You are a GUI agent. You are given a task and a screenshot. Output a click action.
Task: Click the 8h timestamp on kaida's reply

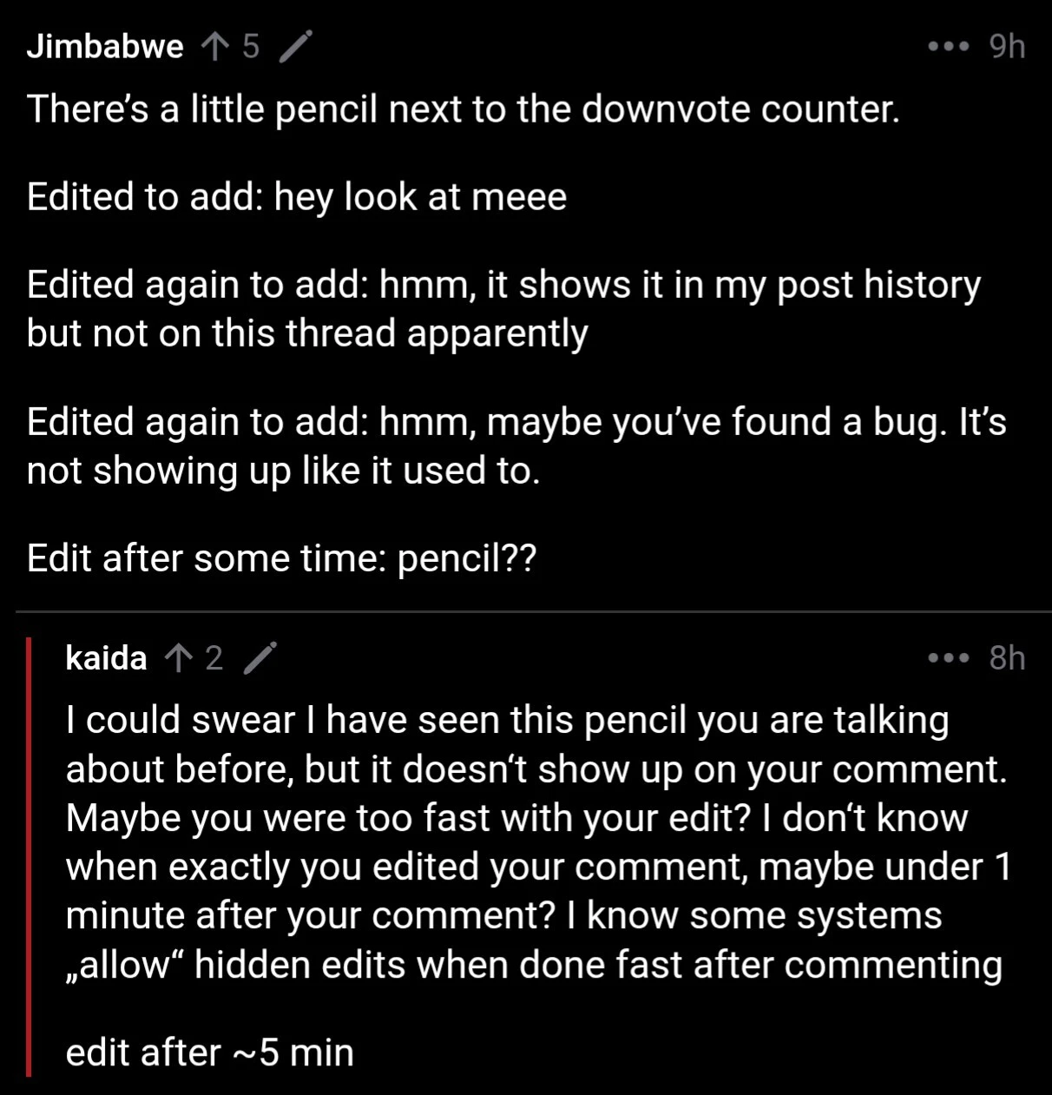[1007, 657]
